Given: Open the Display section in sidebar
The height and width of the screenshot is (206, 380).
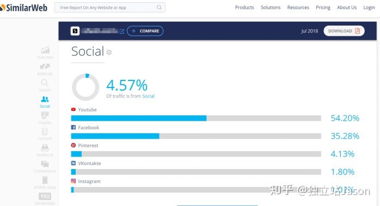Looking at the screenshot, I should pos(45,118).
